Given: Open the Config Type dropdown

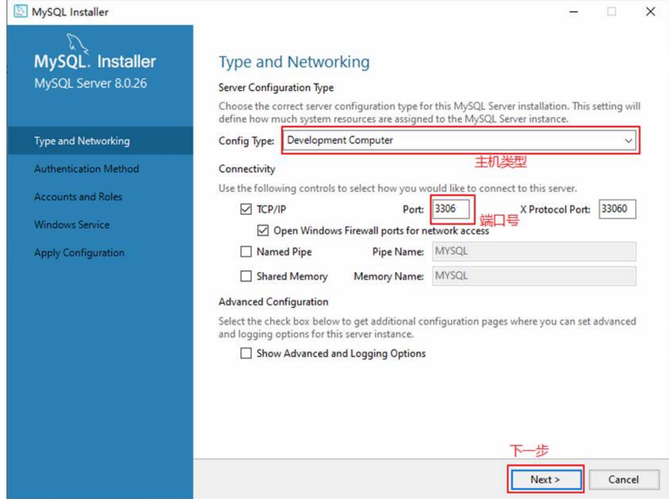Looking at the screenshot, I should point(460,141).
